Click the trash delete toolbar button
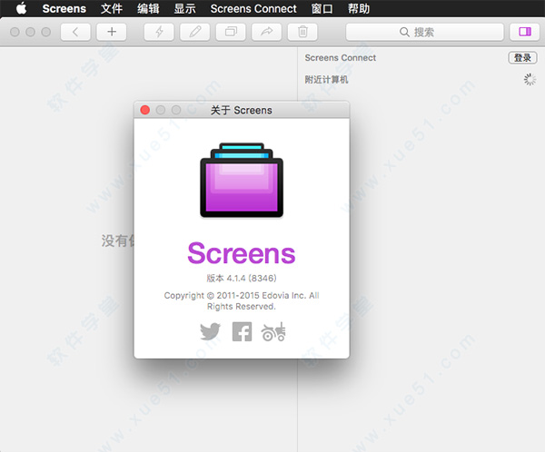 [302, 32]
